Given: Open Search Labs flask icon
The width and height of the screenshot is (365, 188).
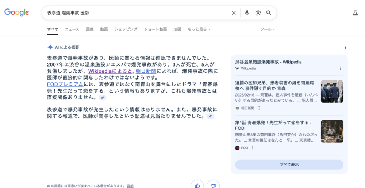Looking at the screenshot, I should pyautogui.click(x=355, y=13).
